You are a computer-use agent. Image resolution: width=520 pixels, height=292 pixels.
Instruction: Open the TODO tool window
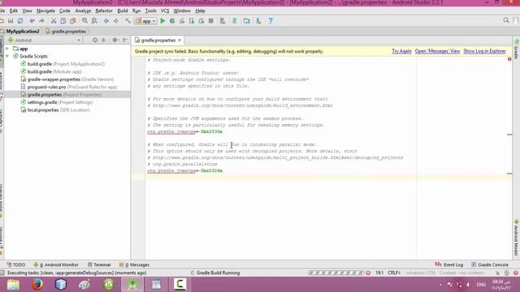(x=16, y=264)
